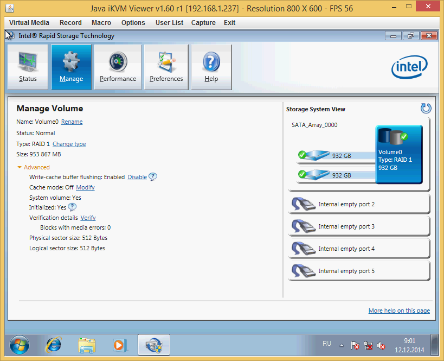This screenshot has height=361, width=444.
Task: Click the Change type link
Action: pyautogui.click(x=69, y=144)
